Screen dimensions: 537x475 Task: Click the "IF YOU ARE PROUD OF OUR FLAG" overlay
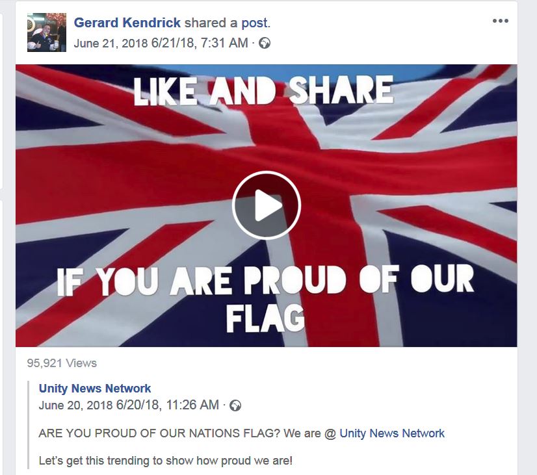pos(265,298)
